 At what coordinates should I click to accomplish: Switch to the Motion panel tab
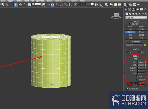click(138, 9)
